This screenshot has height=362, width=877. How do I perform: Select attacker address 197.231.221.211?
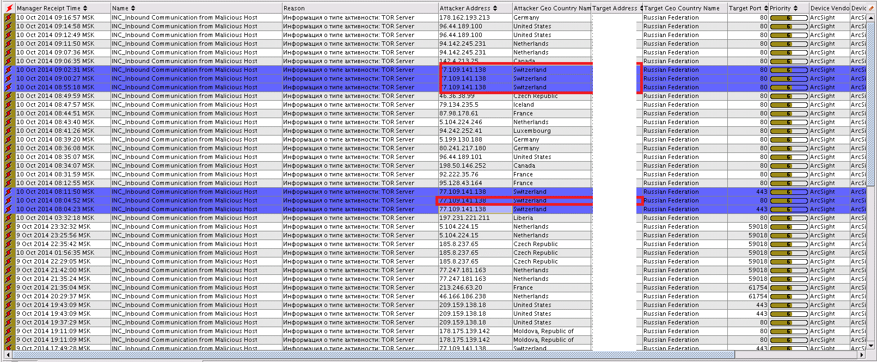click(464, 218)
